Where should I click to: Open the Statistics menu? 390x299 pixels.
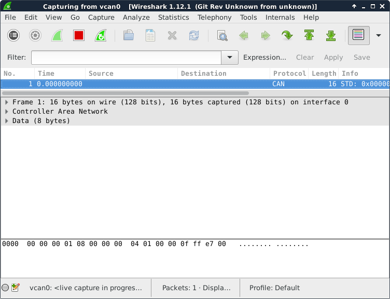174,18
